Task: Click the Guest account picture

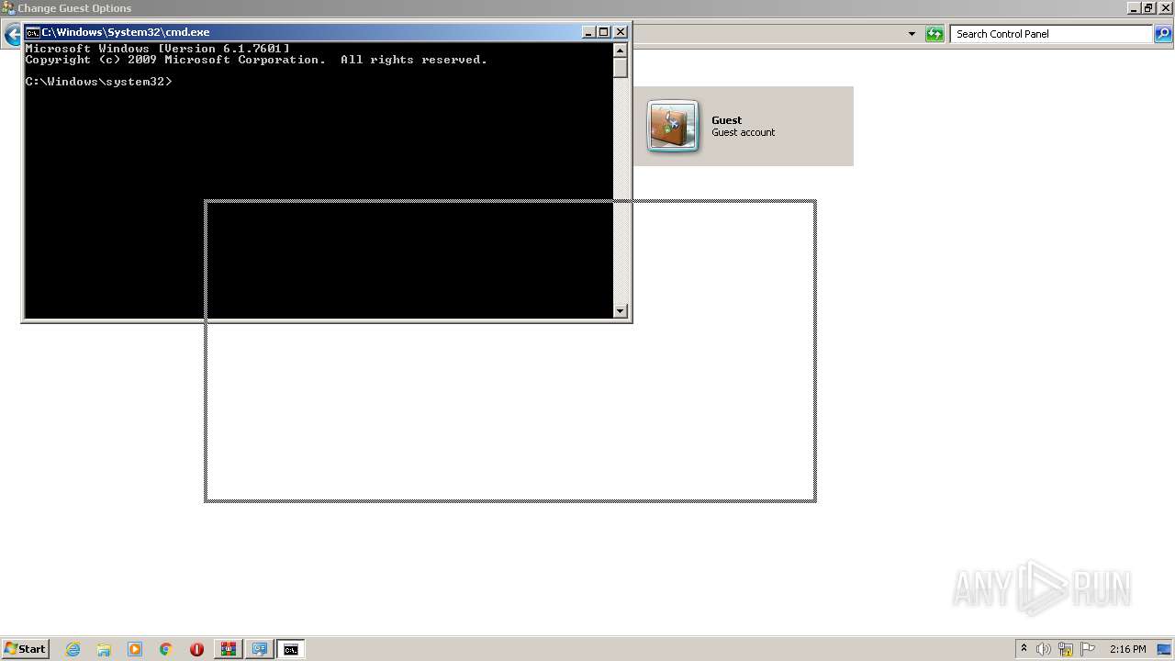Action: (x=674, y=126)
